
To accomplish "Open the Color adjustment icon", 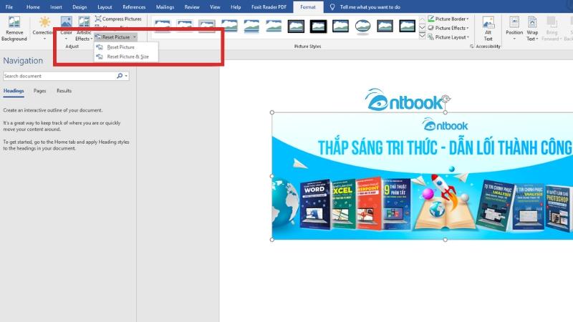I will pyautogui.click(x=66, y=22).
